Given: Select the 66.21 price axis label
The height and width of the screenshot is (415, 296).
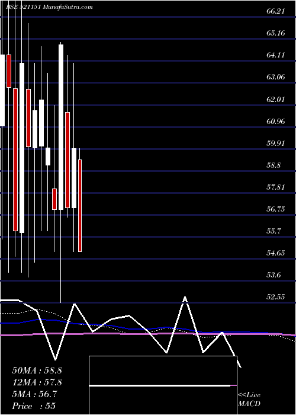Looking at the screenshot, I should point(276,11).
